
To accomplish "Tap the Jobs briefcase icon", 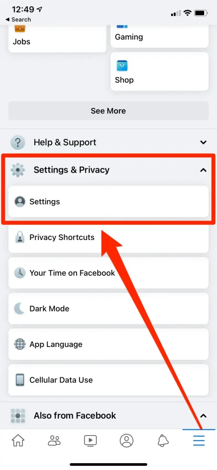I will 20,28.
